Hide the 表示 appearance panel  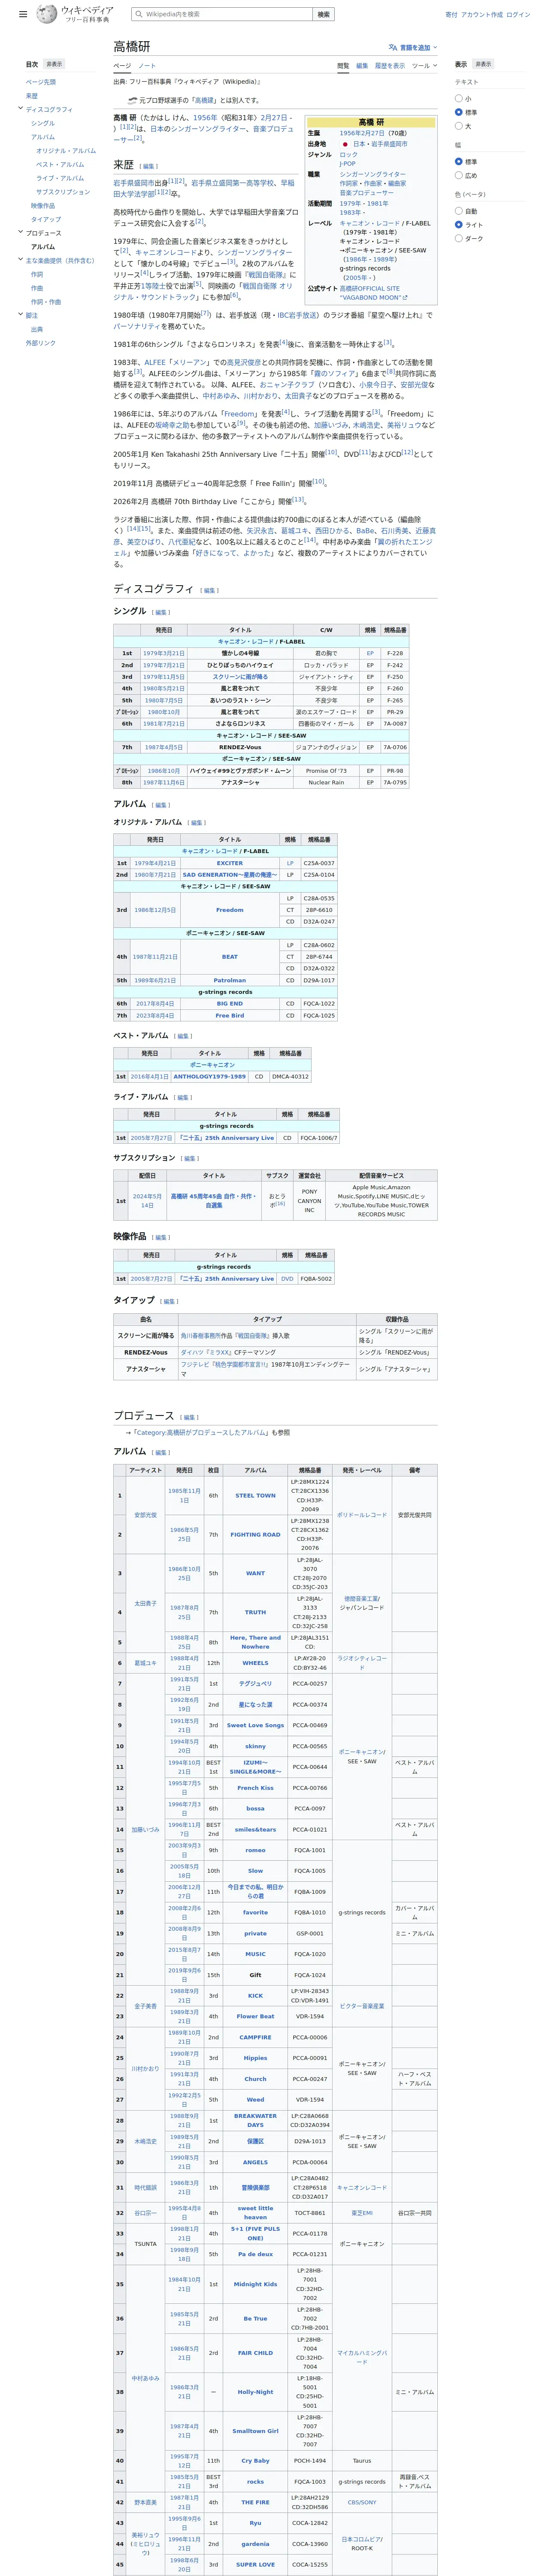pos(483,64)
